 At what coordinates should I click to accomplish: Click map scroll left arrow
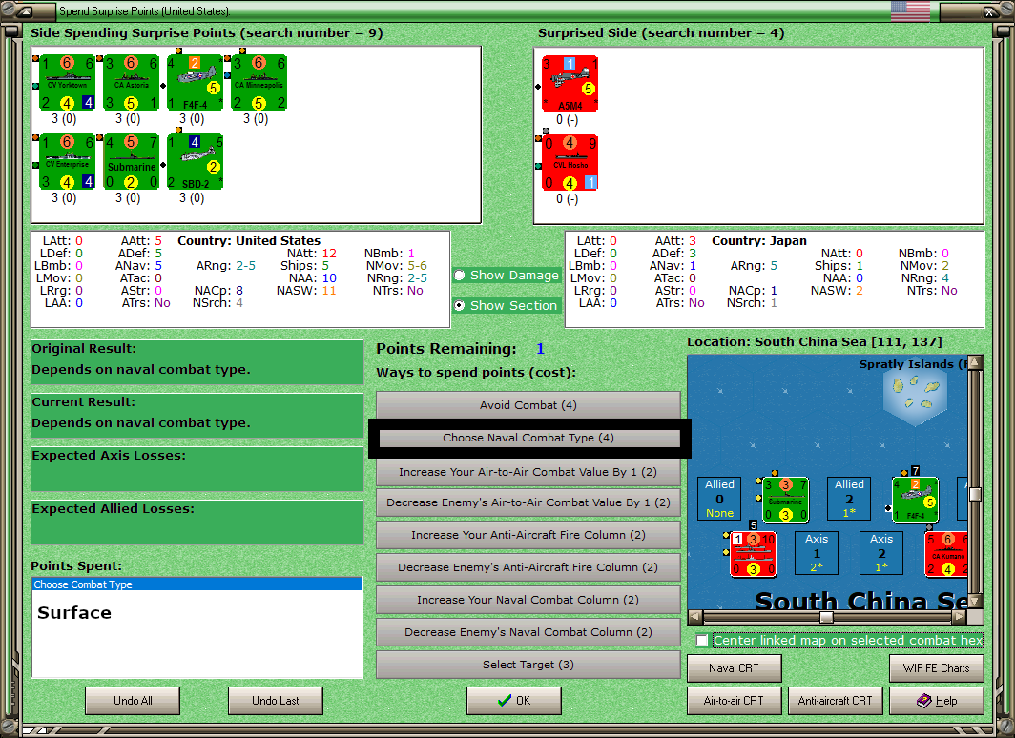(x=694, y=617)
